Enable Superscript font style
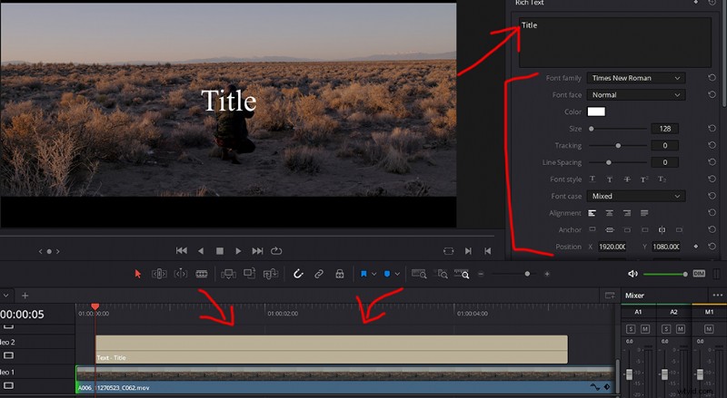Screen dimensions: 727x398 point(644,180)
